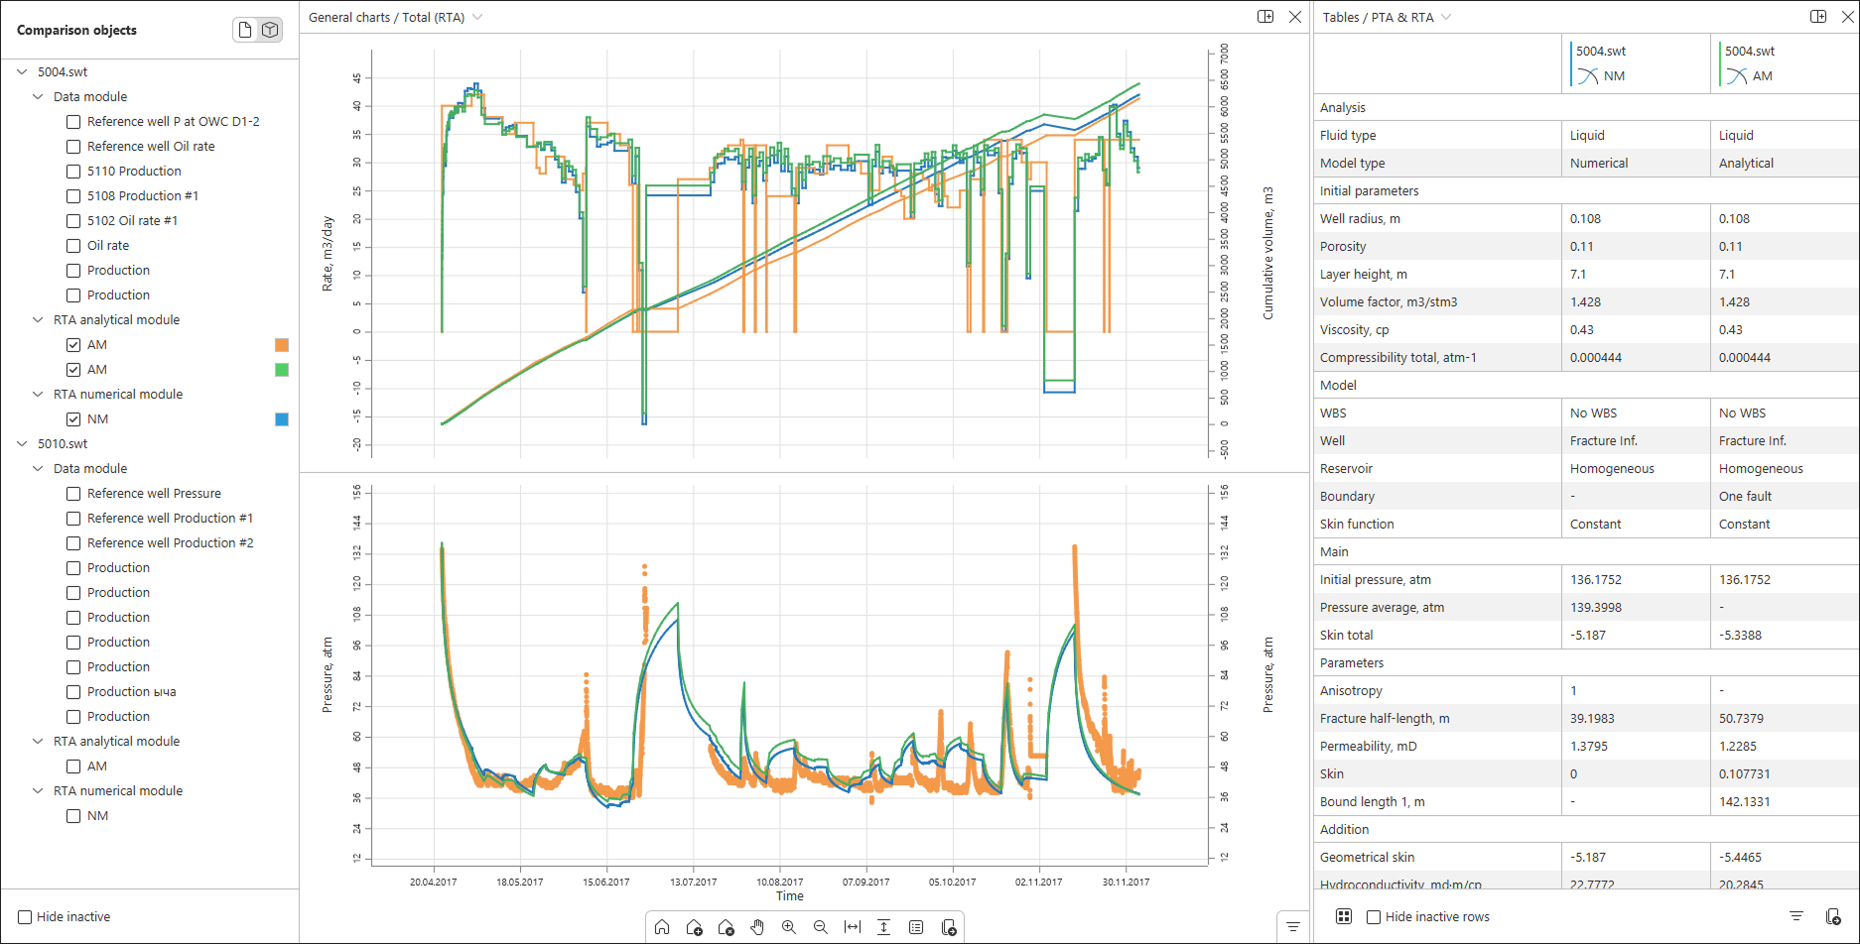Uncheck the NM numerical module checkbox

[73, 419]
